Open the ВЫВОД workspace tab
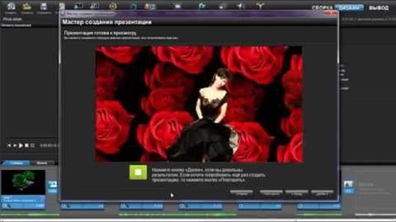This screenshot has width=396, height=222. (x=378, y=8)
